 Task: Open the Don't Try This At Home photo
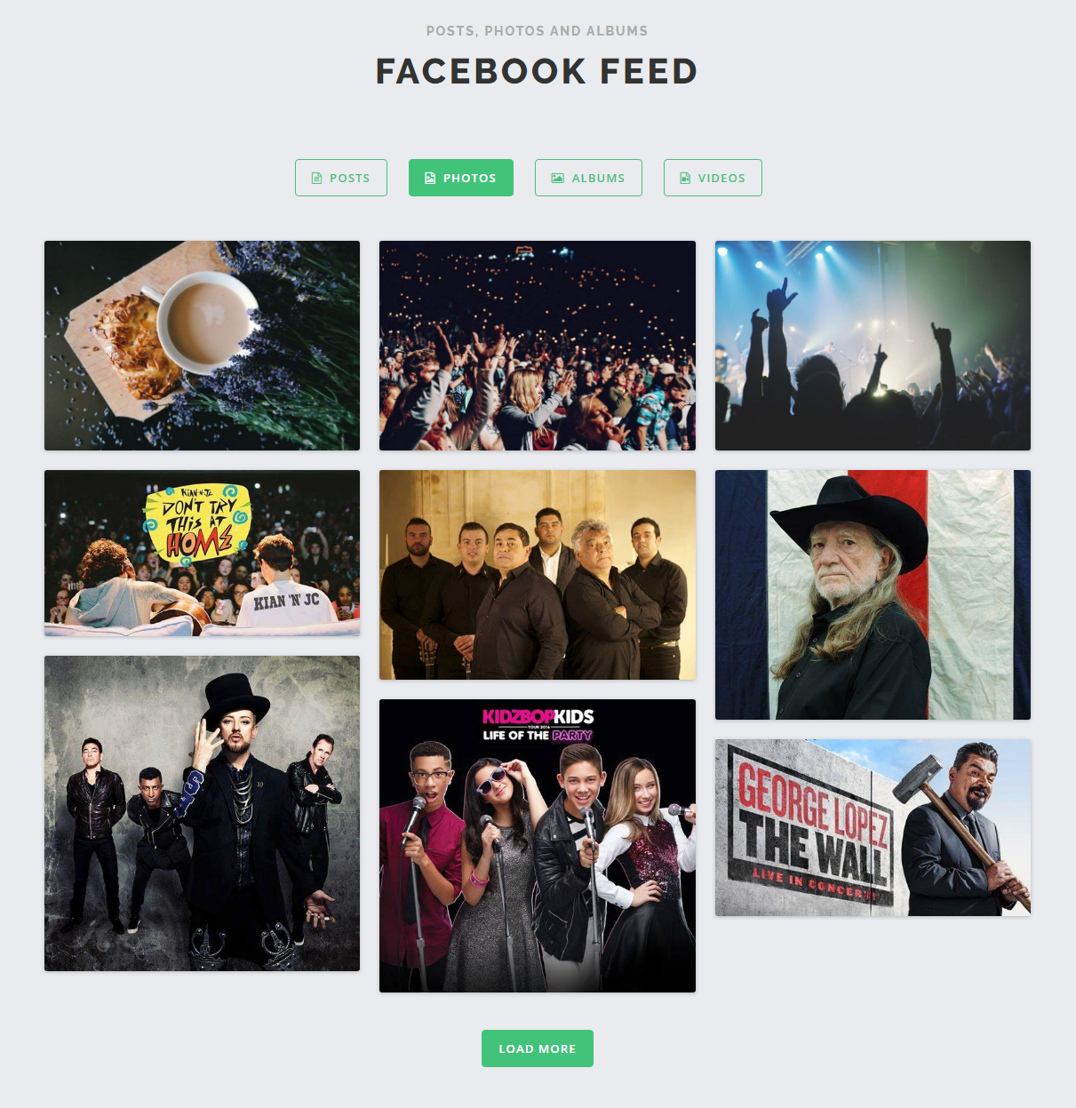point(202,553)
